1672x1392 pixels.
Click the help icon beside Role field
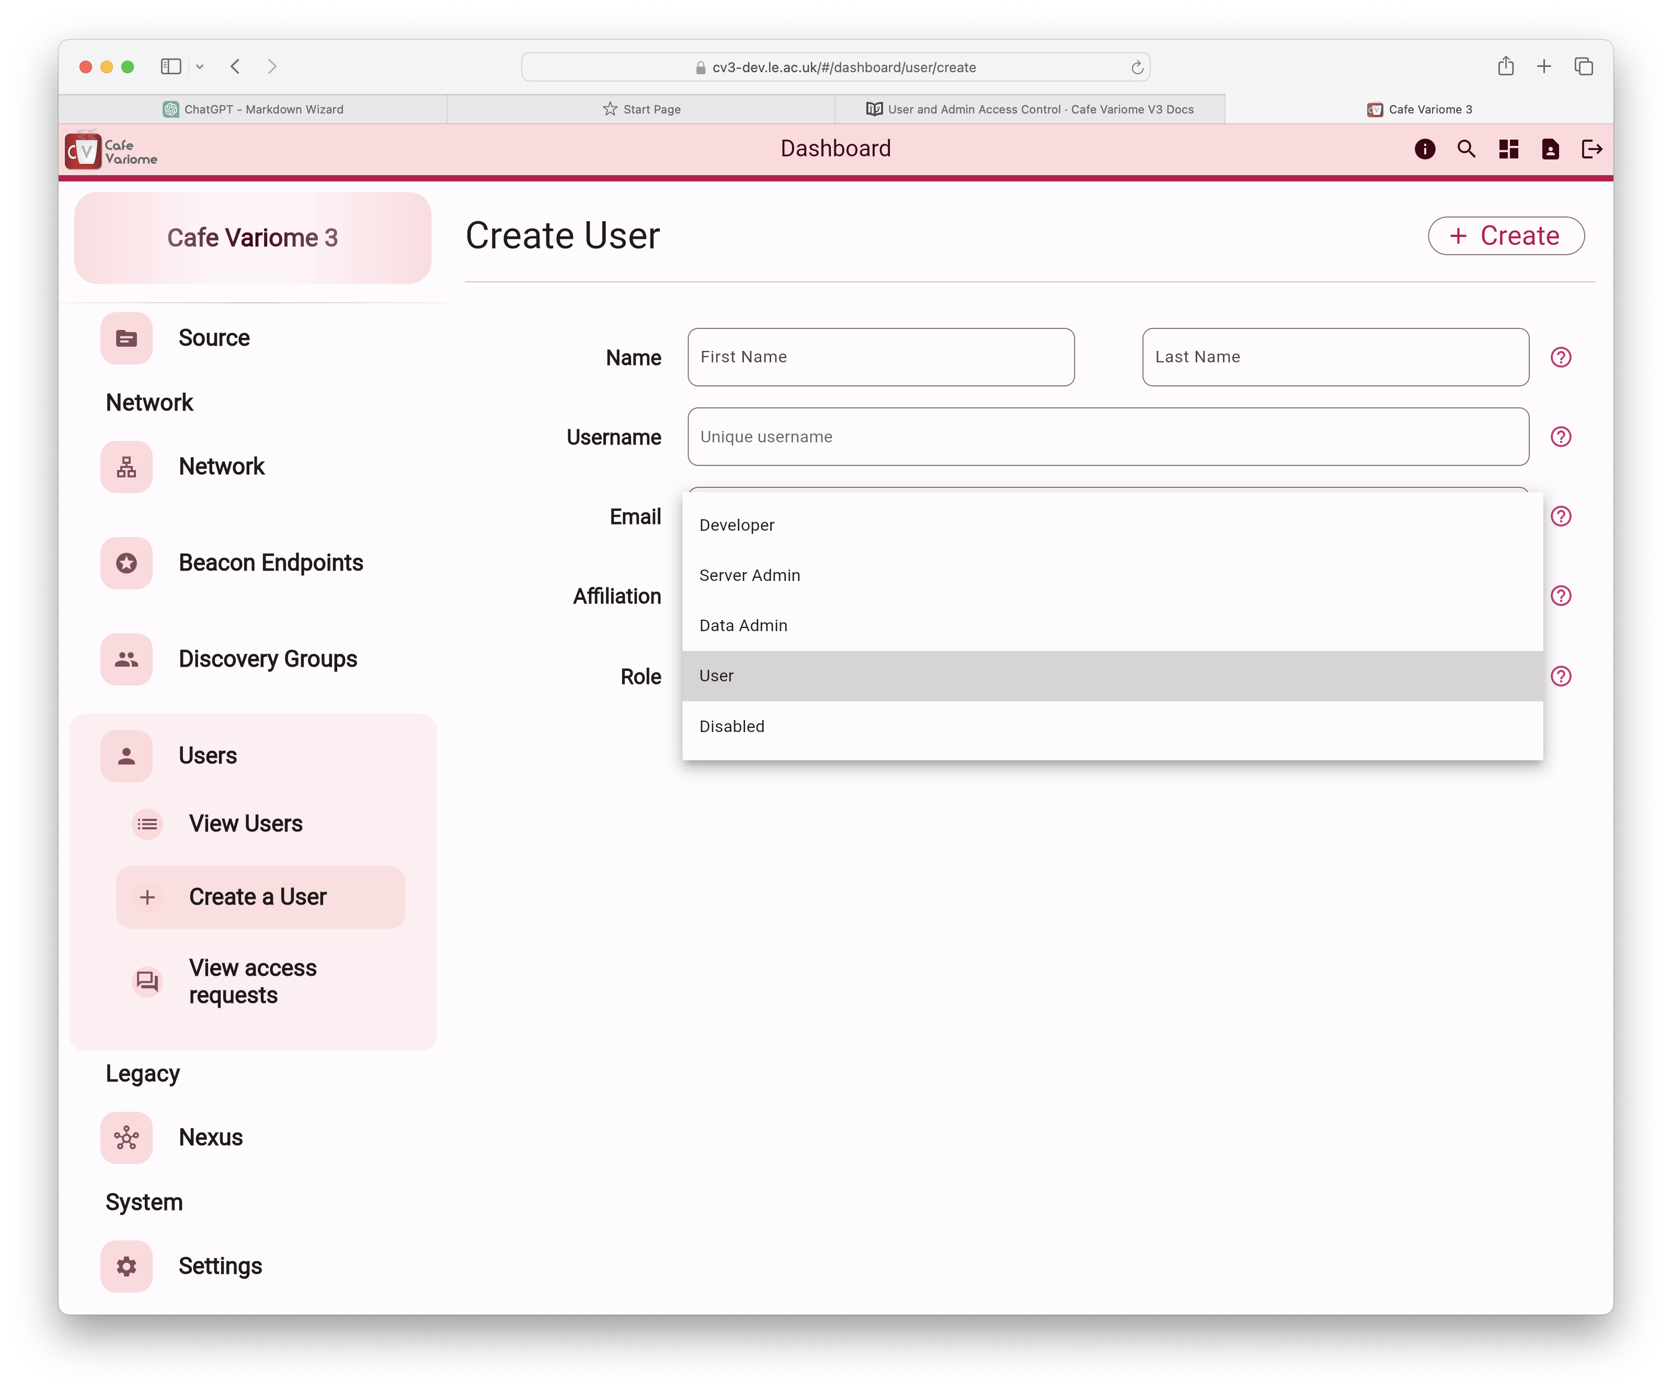[x=1561, y=676]
